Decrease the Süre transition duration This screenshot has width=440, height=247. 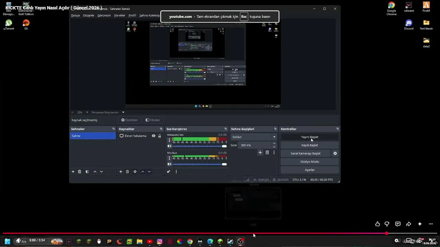(274, 147)
